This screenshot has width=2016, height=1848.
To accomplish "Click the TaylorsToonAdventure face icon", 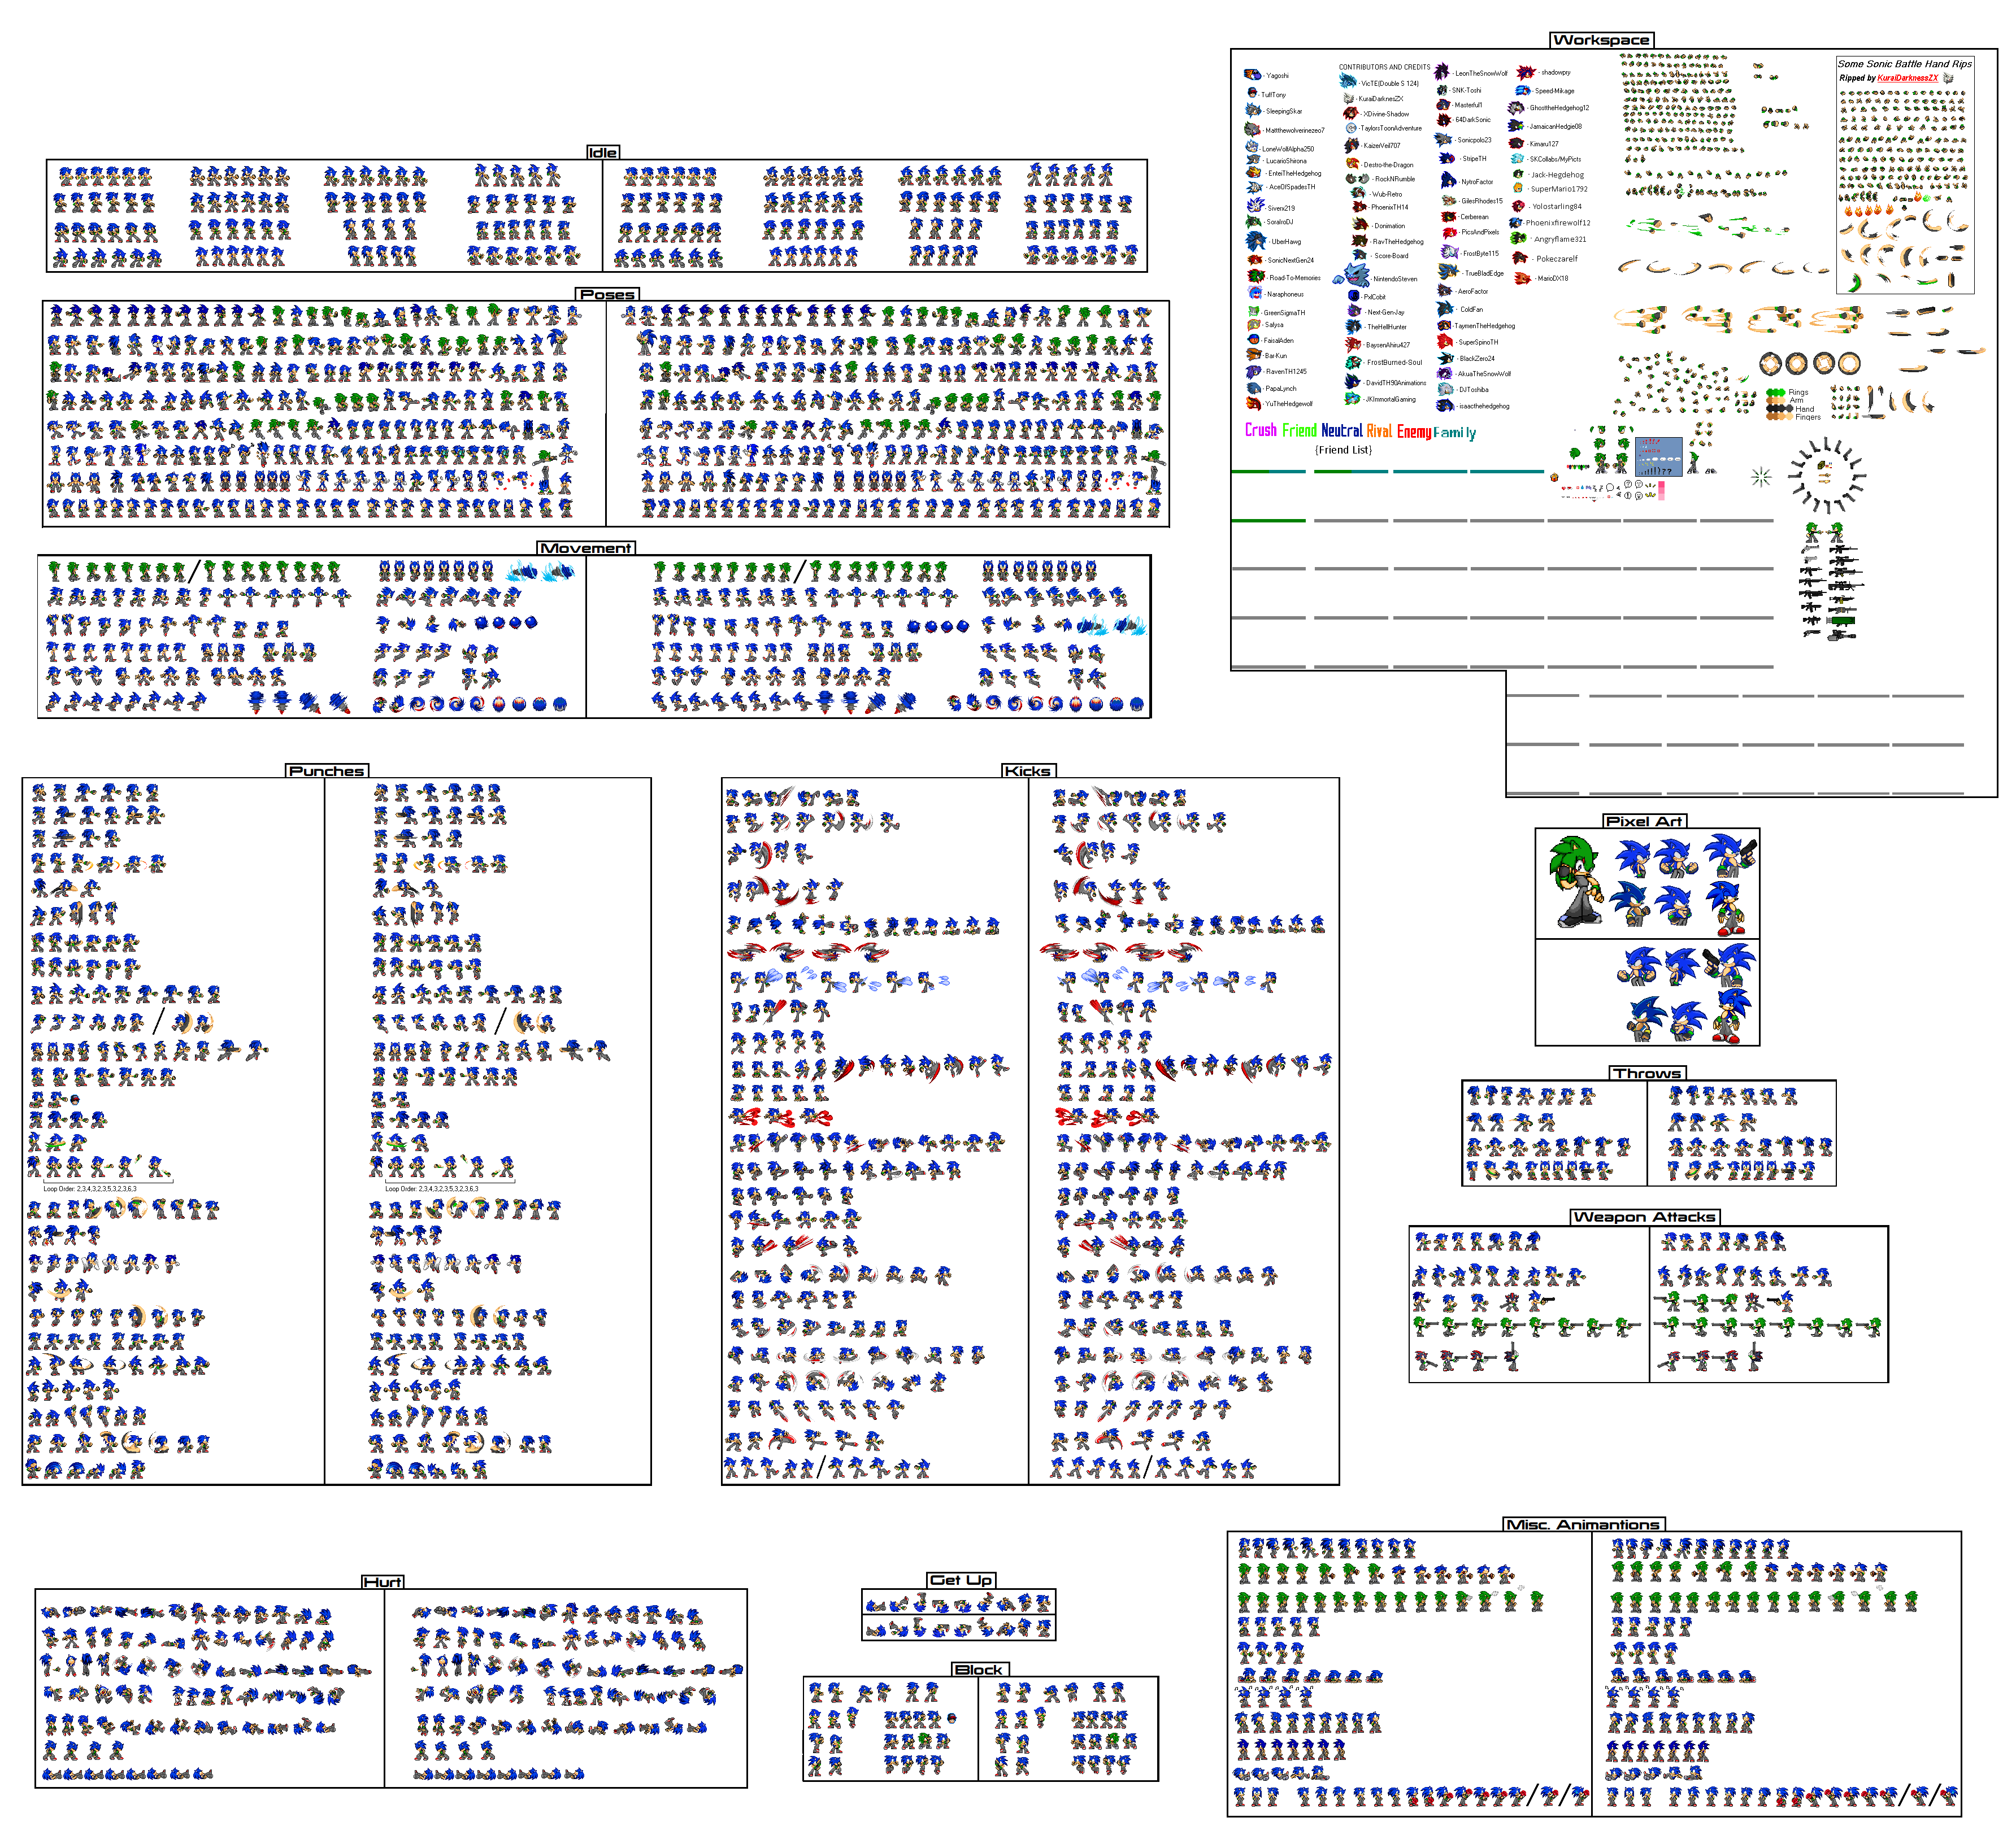I will pyautogui.click(x=1350, y=128).
